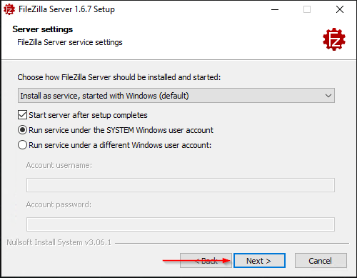Select Run service under the SYSTEM account
The height and width of the screenshot is (278, 357).
(22, 130)
